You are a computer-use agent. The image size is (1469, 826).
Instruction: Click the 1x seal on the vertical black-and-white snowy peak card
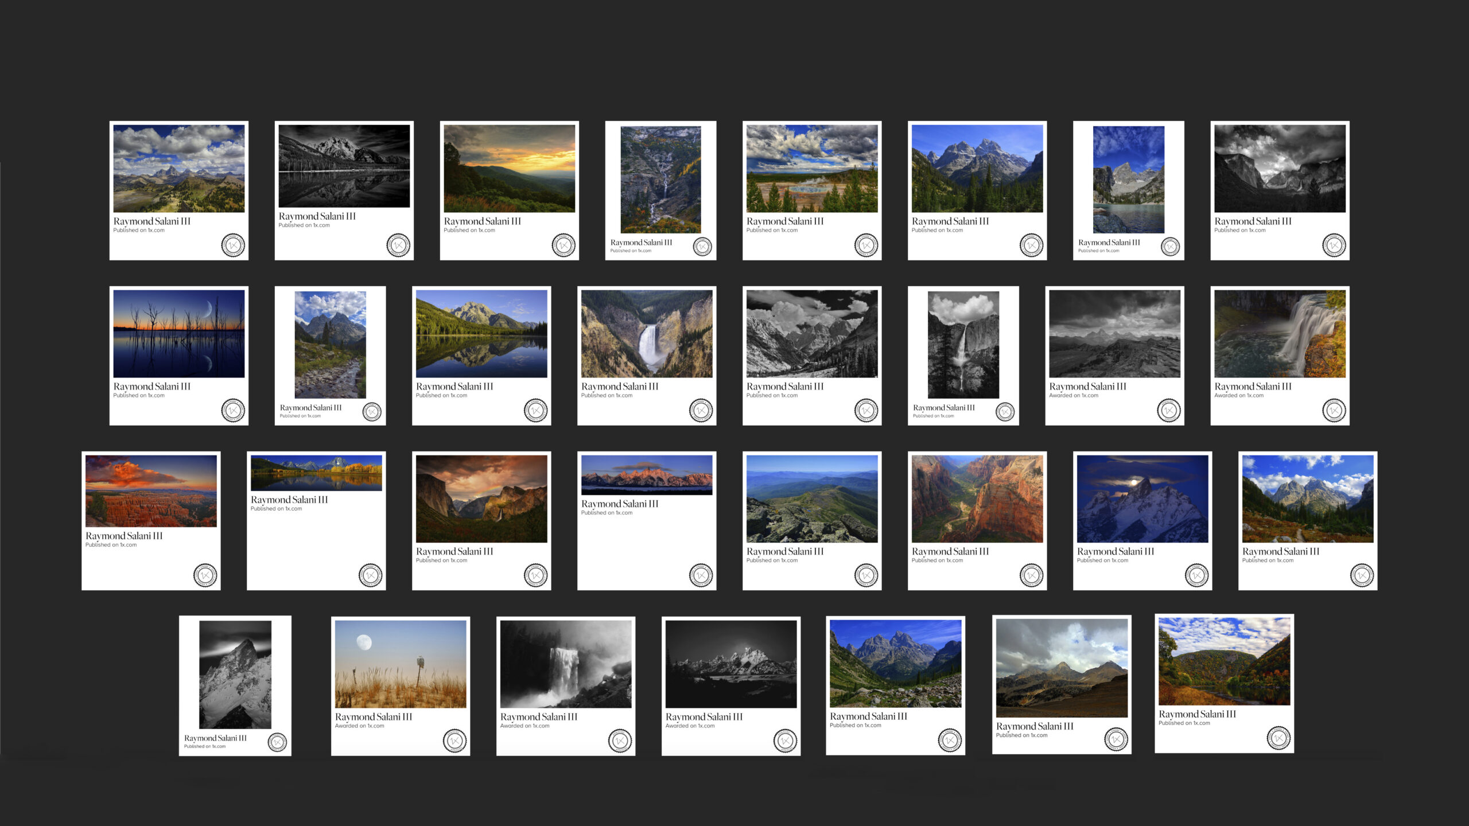277,742
